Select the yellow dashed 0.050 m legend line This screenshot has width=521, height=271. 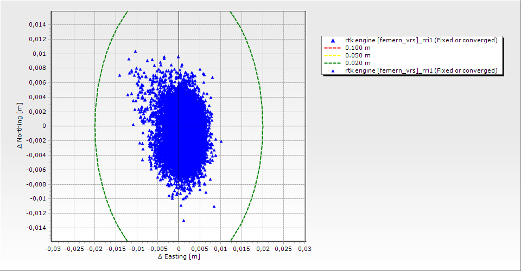[x=333, y=55]
